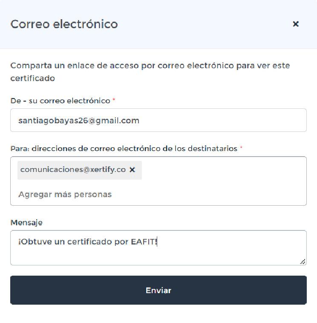Click empty space right of recipient chip
The width and height of the screenshot is (317, 323).
pos(222,170)
